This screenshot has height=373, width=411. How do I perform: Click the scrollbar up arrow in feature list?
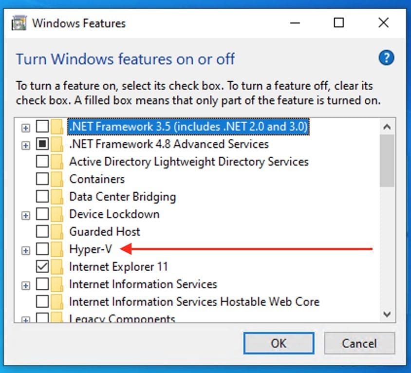[x=387, y=127]
